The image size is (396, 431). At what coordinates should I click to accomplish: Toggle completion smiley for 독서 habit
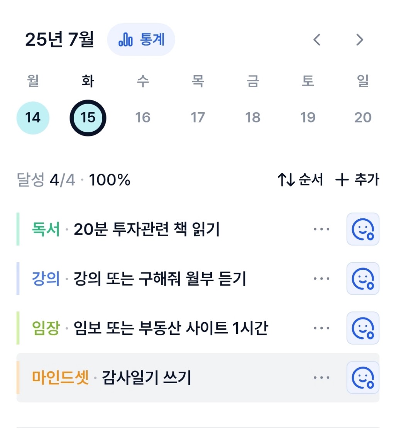(x=363, y=229)
